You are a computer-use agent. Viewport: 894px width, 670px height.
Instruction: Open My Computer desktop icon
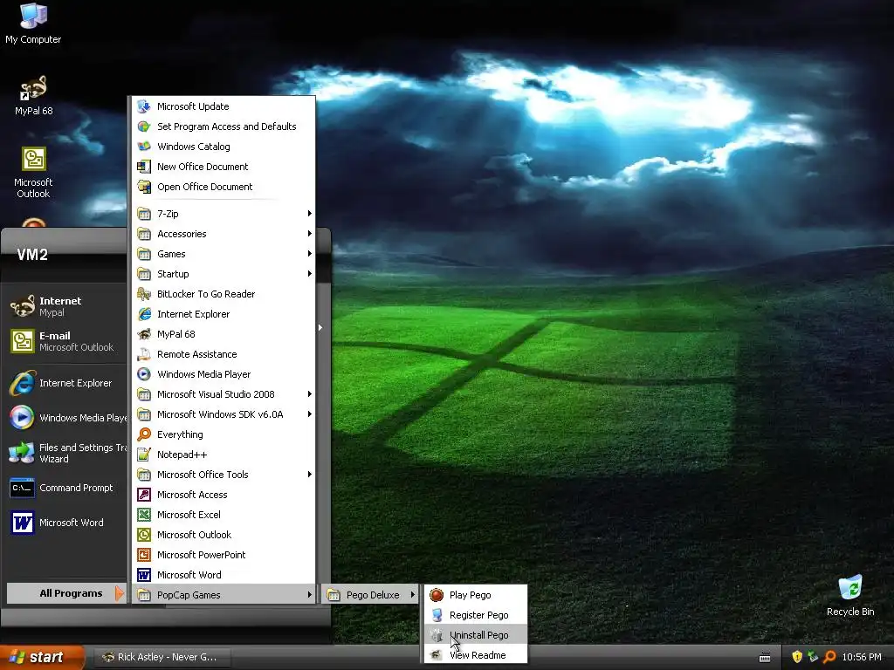[33, 23]
